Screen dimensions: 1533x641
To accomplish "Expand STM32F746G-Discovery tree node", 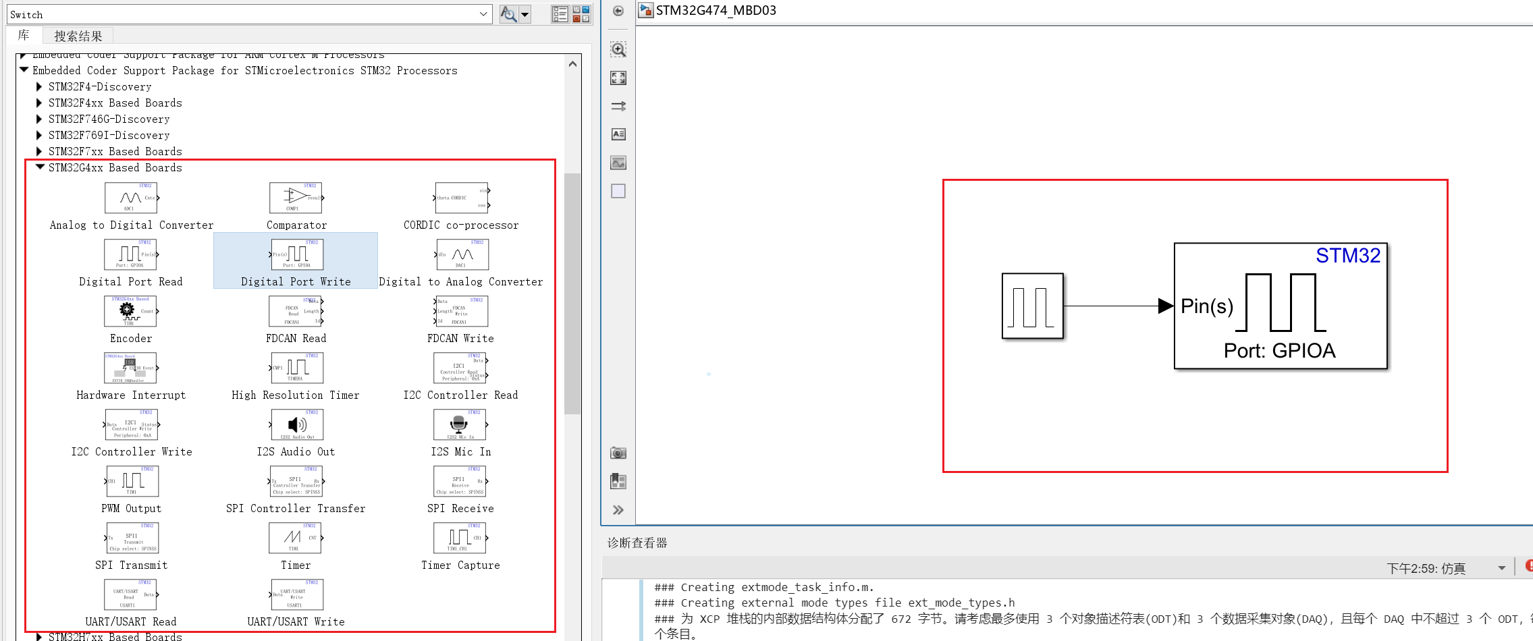I will point(39,119).
